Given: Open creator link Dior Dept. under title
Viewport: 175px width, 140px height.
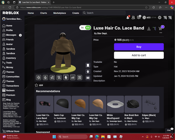Looking at the screenshot, I should point(102,34).
